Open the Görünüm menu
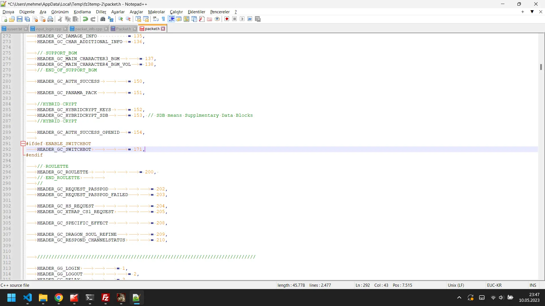 [x=60, y=12]
